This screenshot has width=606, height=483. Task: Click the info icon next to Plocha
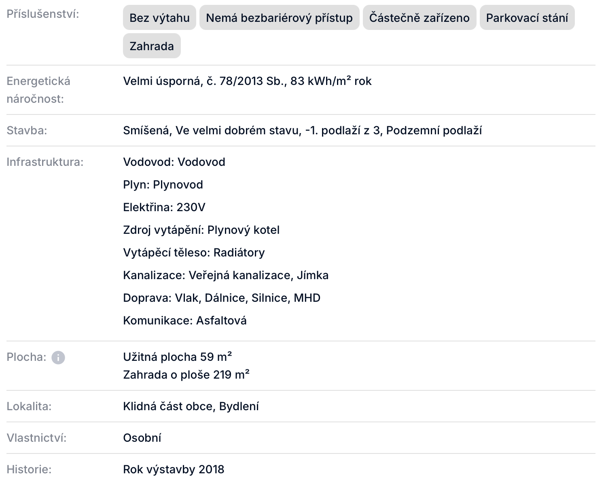[x=58, y=358]
